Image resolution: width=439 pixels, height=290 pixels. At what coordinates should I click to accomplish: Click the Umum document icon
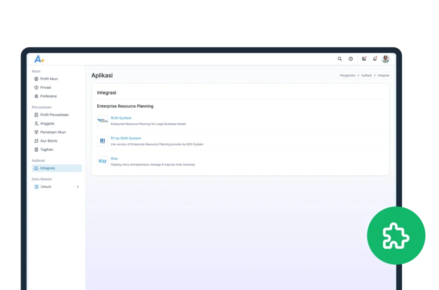click(x=36, y=186)
